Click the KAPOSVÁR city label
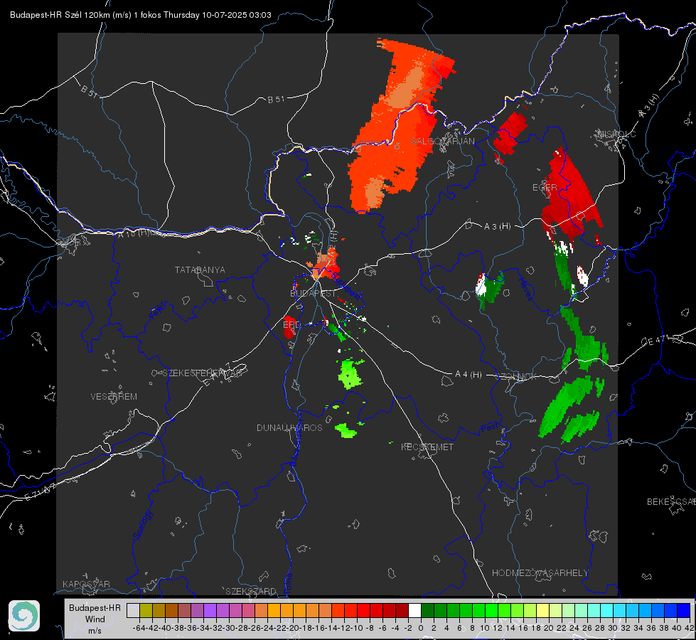This screenshot has height=640, width=696. 86,584
